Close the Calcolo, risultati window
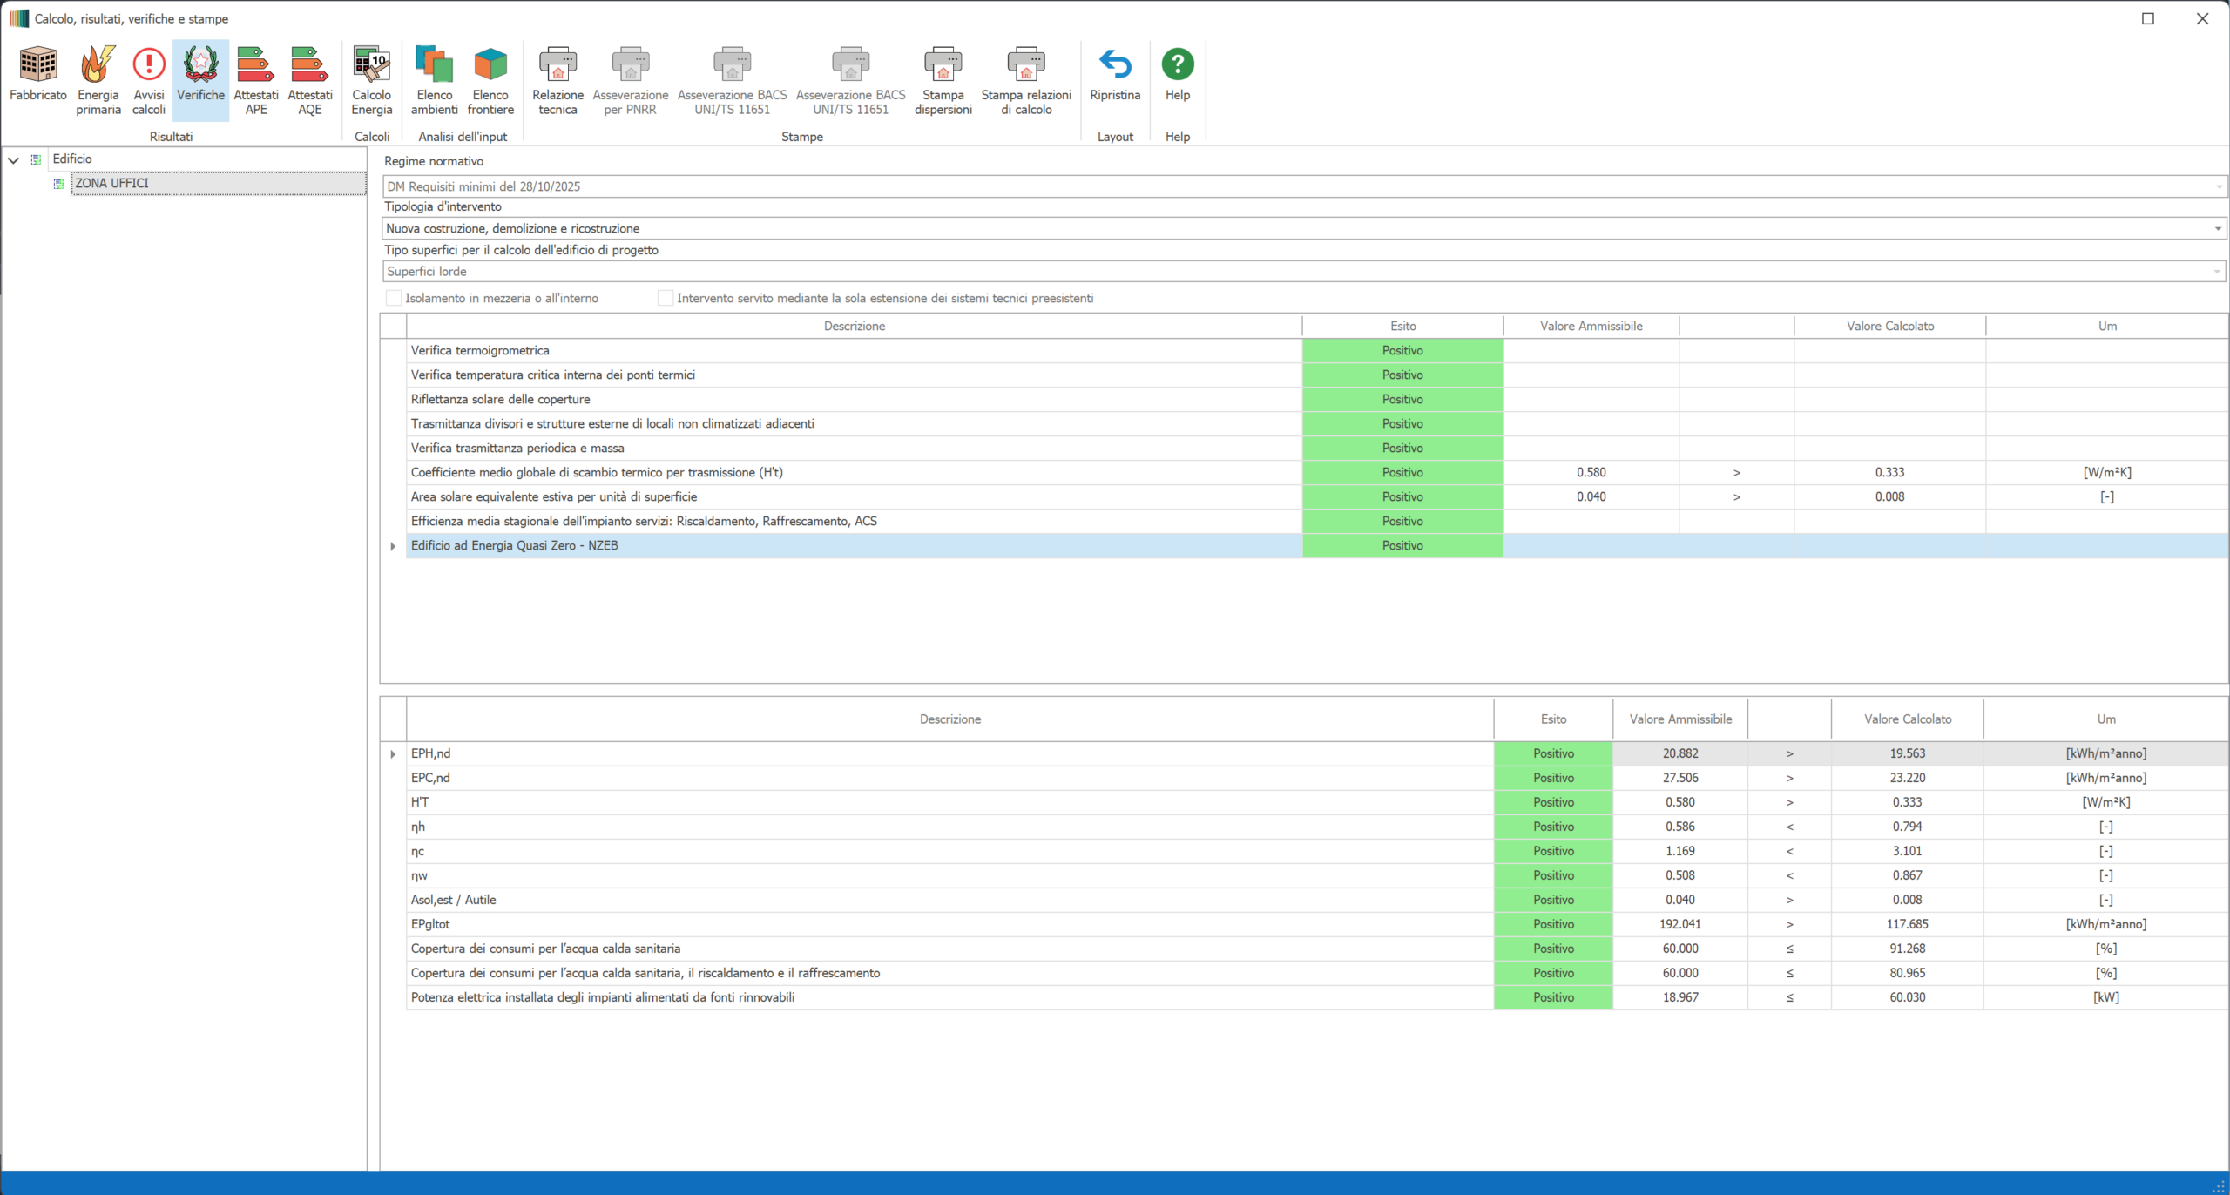Image resolution: width=2230 pixels, height=1195 pixels. [x=2202, y=18]
